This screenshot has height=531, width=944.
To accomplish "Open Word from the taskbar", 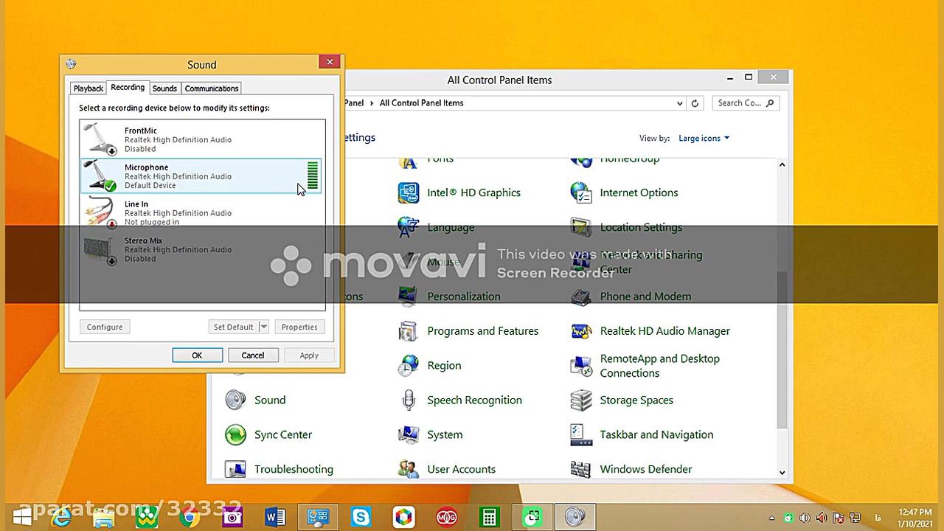I will [275, 517].
